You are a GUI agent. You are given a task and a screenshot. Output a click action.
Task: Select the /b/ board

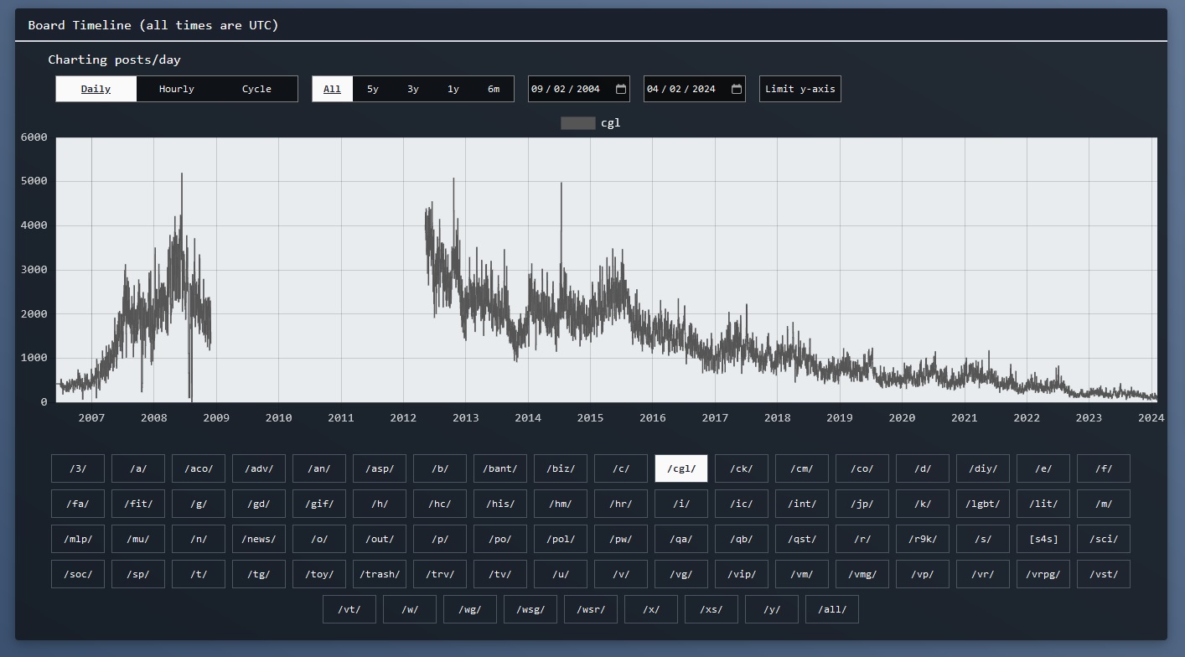click(440, 468)
